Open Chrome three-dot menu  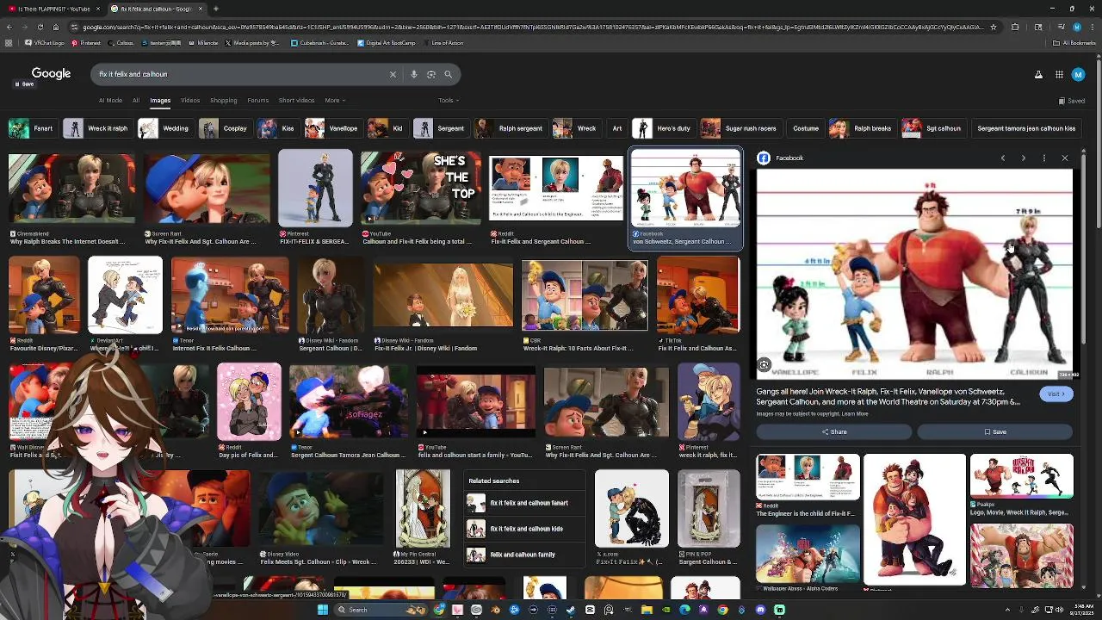pyautogui.click(x=1093, y=27)
